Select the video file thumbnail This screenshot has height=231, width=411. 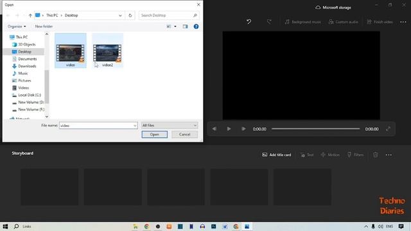point(71,51)
